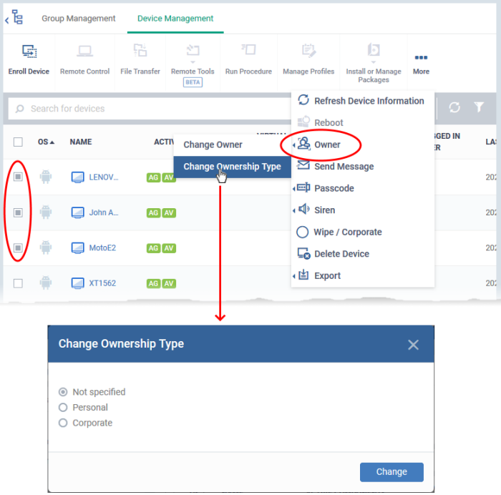Toggle the select-all header checkbox
The image size is (501, 495).
[18, 142]
